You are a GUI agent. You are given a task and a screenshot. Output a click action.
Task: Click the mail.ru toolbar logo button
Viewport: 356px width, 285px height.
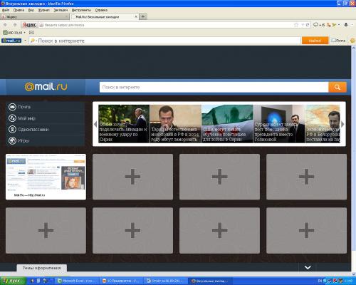[x=11, y=41]
